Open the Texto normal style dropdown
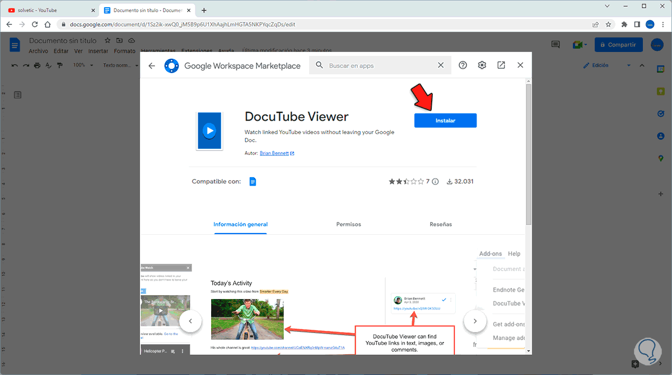Image resolution: width=672 pixels, height=375 pixels. tap(120, 65)
